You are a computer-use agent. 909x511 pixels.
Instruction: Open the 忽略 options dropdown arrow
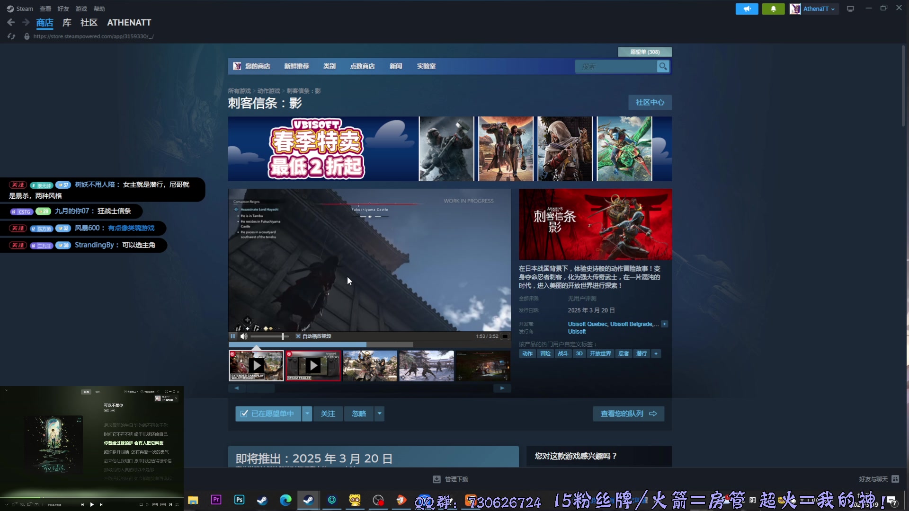point(379,414)
